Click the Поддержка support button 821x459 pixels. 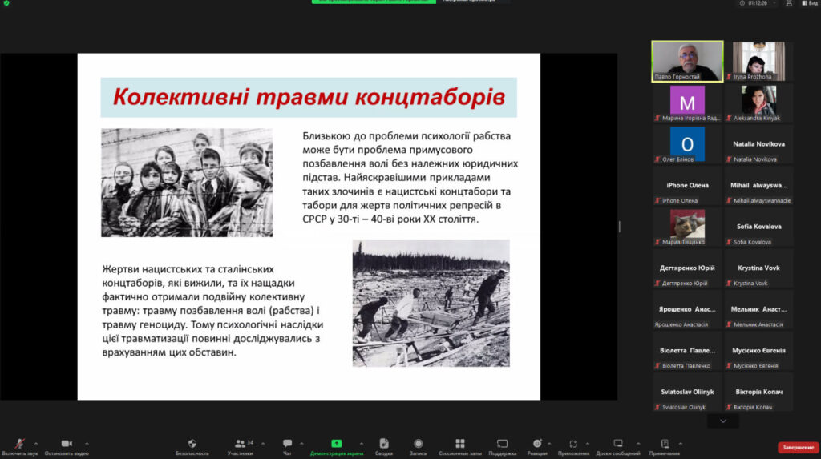pyautogui.click(x=502, y=444)
